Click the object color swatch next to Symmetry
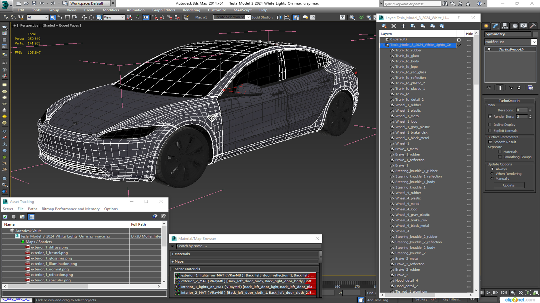 pyautogui.click(x=535, y=34)
